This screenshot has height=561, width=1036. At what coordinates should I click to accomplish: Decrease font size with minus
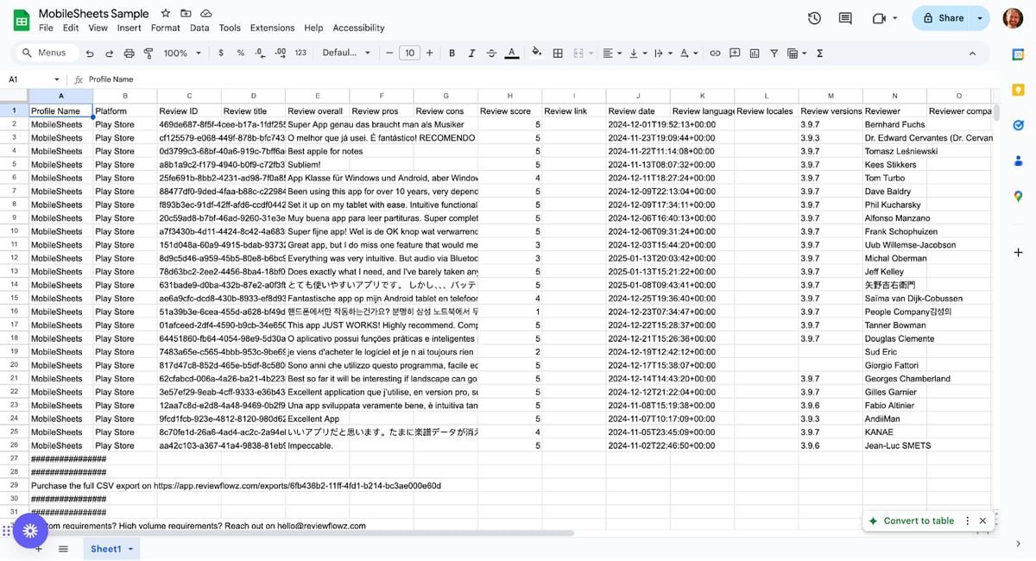click(x=390, y=53)
